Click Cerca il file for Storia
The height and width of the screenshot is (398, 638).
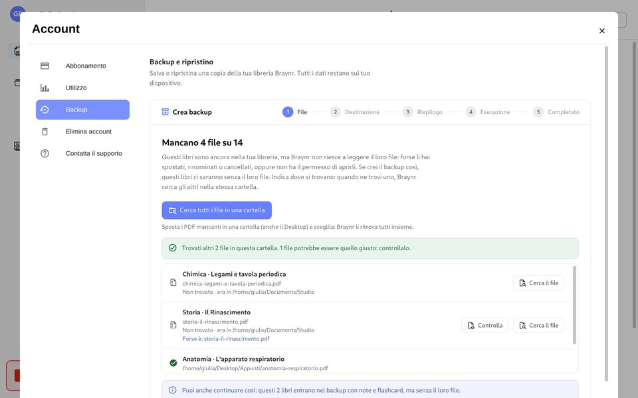pyautogui.click(x=538, y=325)
